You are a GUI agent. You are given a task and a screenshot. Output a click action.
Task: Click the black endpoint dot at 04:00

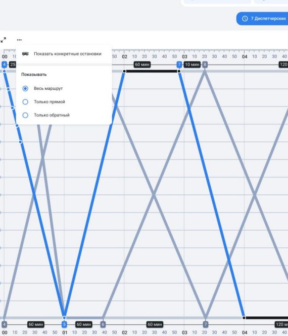click(244, 317)
